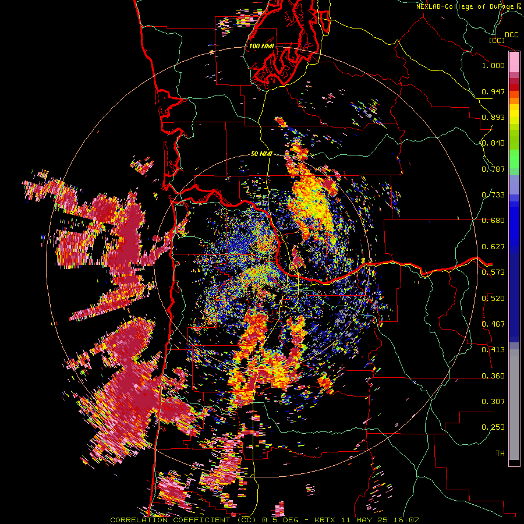Click the 0.360 value on the scale
Screen dimensions: 524x524
(x=493, y=376)
